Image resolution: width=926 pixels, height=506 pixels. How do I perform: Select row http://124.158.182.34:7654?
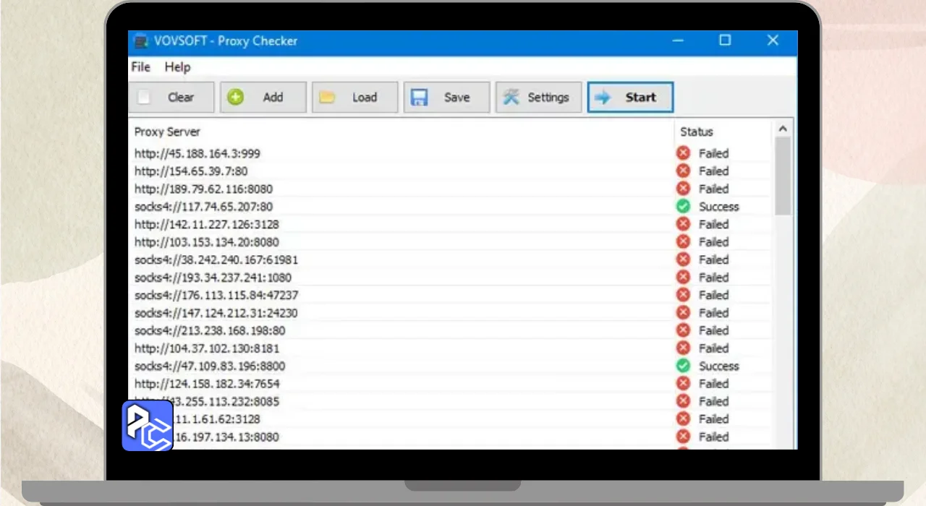click(449, 383)
